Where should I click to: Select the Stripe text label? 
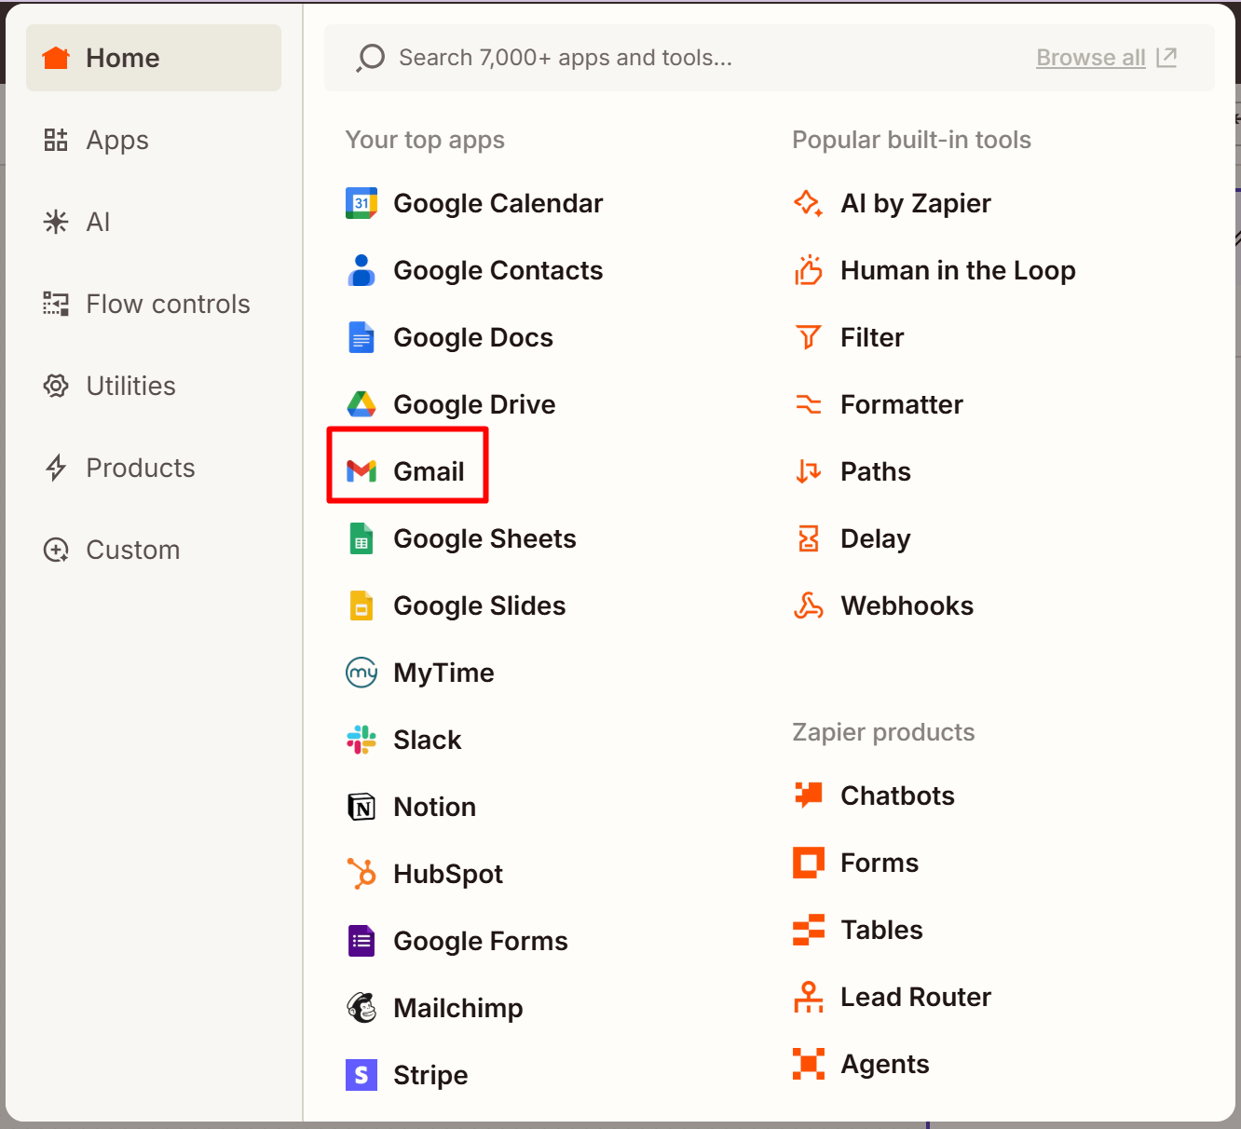(430, 1075)
